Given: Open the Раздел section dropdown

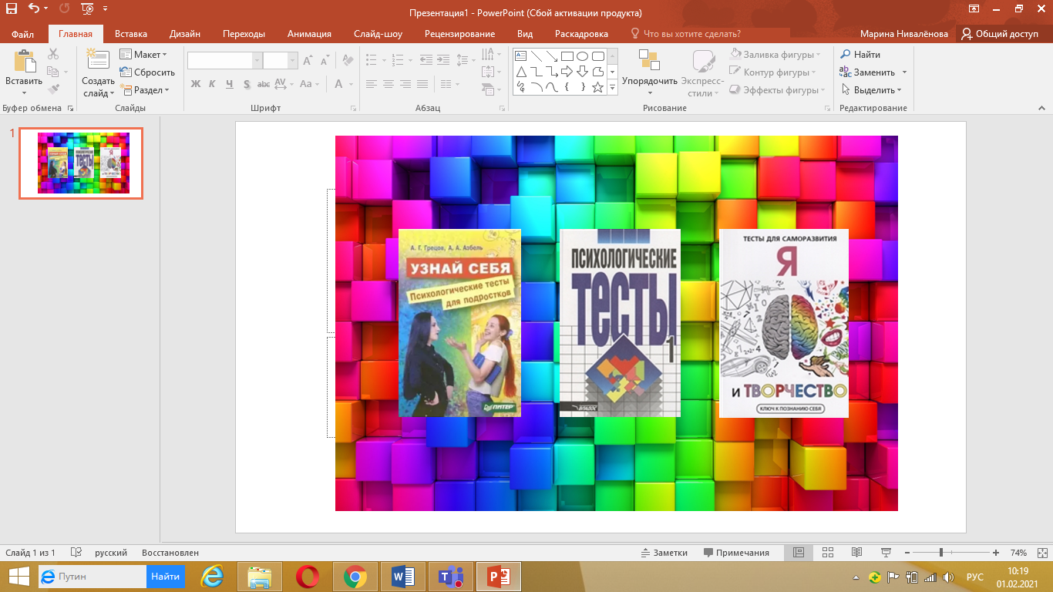Looking at the screenshot, I should (x=145, y=90).
